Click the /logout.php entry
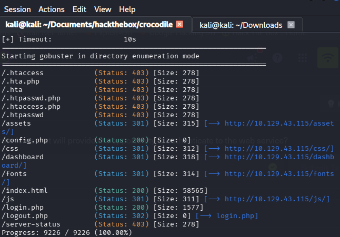The width and height of the screenshot is (340, 237). [x=25, y=216]
